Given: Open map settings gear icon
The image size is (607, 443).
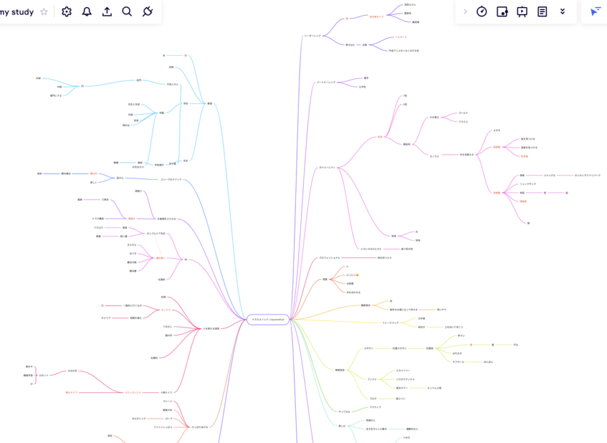Looking at the screenshot, I should (x=66, y=11).
